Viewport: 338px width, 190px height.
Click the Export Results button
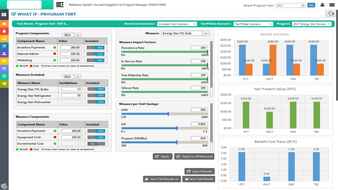click(x=199, y=171)
